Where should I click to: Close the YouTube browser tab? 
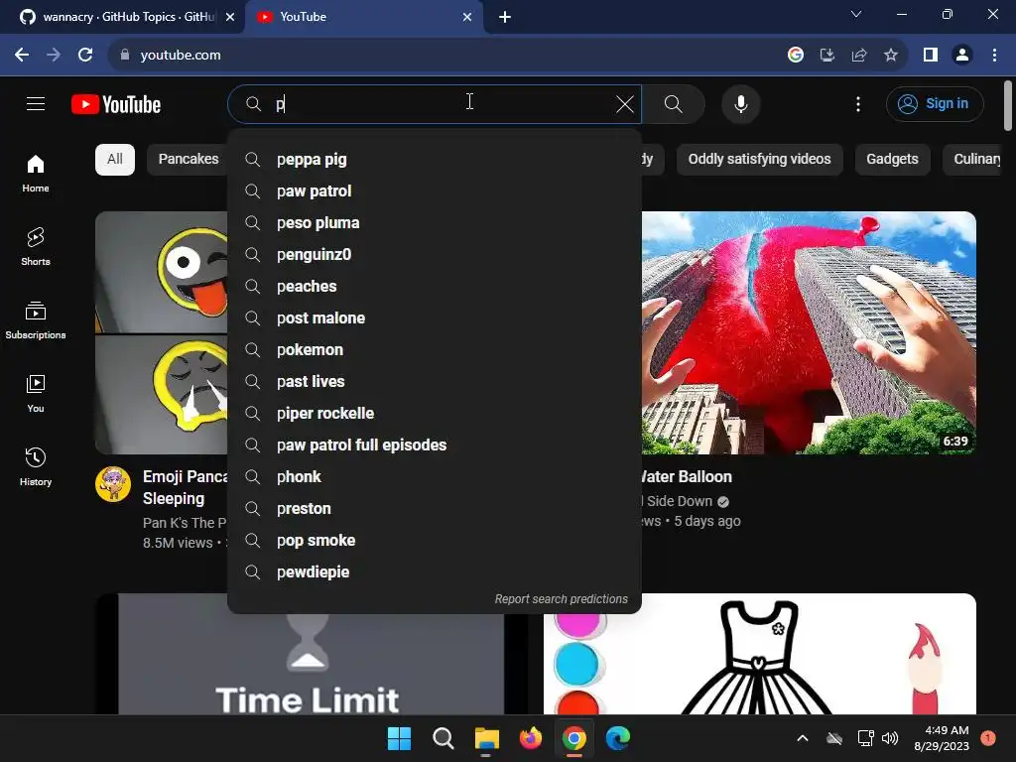[x=467, y=17]
